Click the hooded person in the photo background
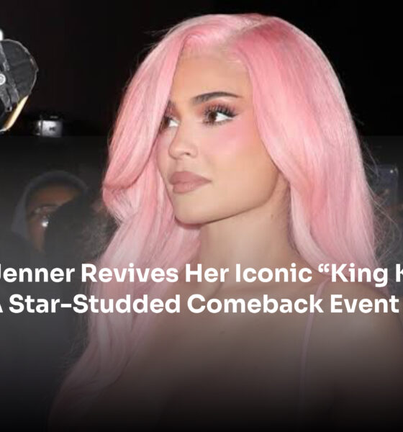Screen dimensions: 403x432 50,212
